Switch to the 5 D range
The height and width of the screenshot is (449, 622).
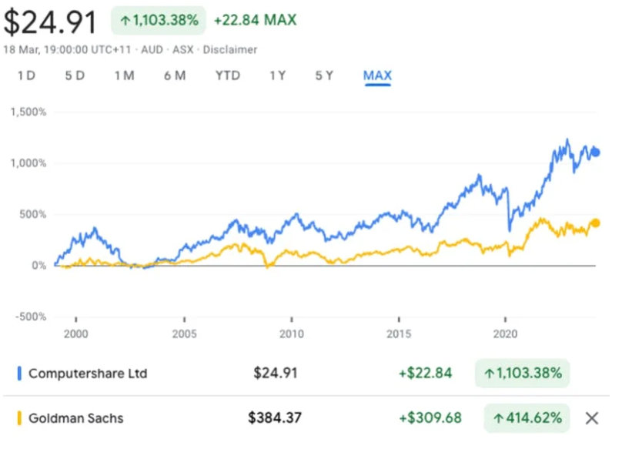click(x=75, y=75)
